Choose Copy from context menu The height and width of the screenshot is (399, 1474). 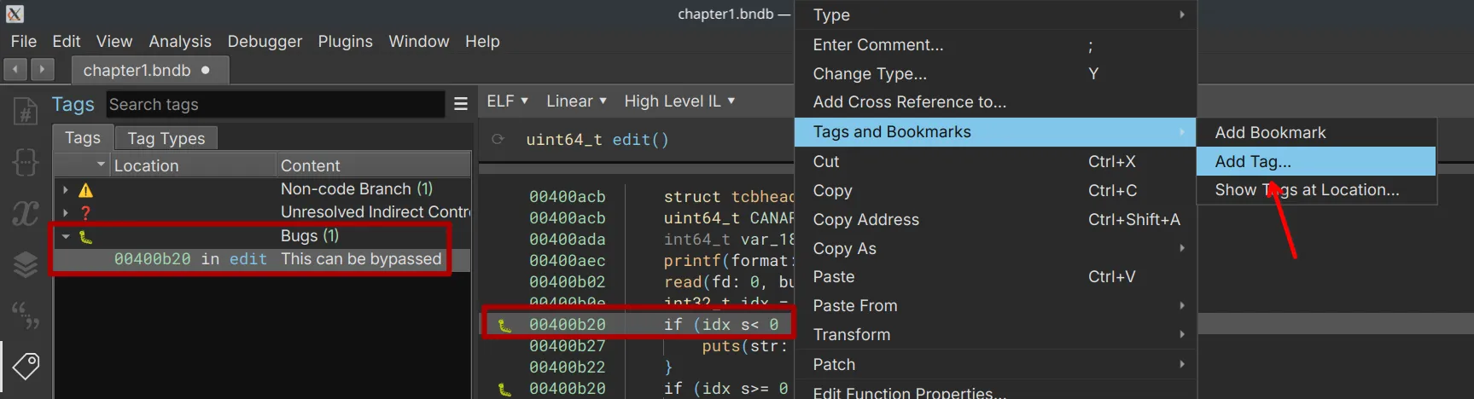coord(995,191)
